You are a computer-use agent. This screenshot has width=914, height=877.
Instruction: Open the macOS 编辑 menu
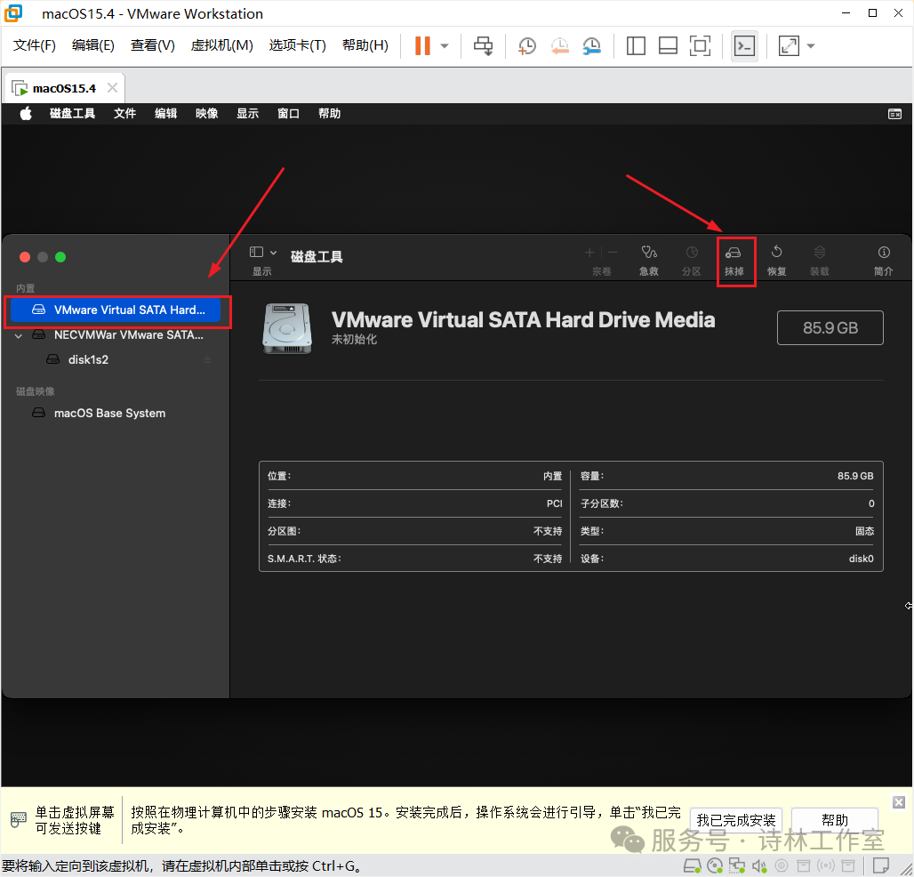[x=165, y=114]
